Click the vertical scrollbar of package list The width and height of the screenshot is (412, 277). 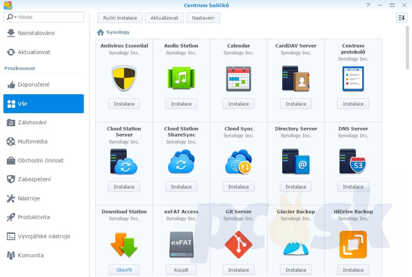[x=407, y=48]
